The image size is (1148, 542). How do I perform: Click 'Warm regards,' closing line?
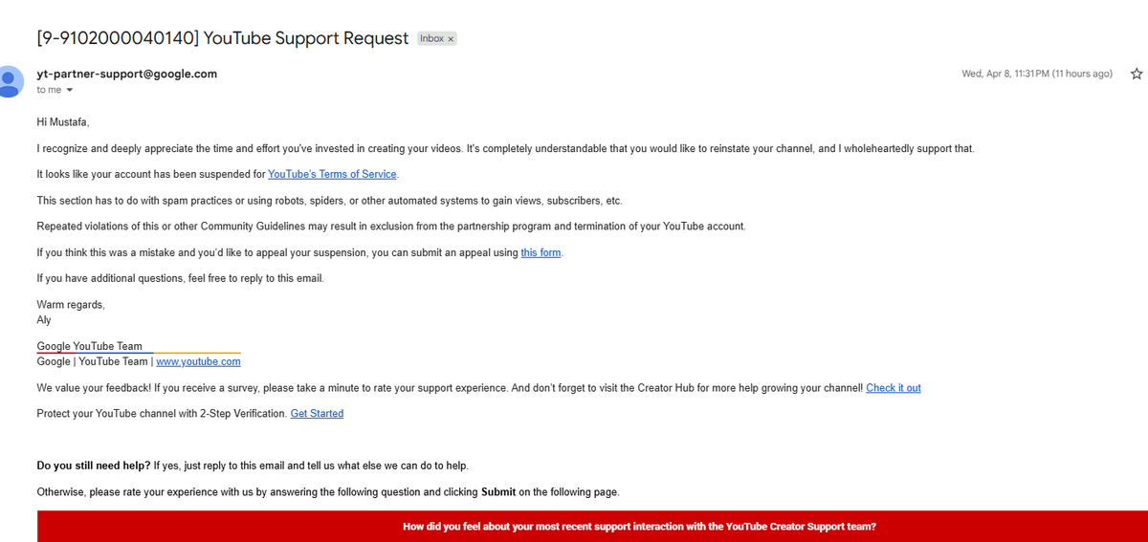[71, 305]
